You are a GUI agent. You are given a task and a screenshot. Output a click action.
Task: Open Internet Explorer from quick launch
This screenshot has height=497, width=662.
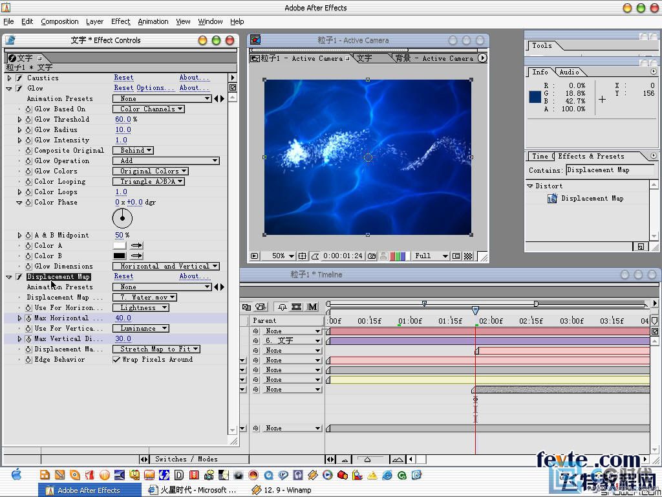387,475
